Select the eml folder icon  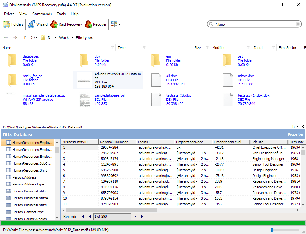pos(156,61)
